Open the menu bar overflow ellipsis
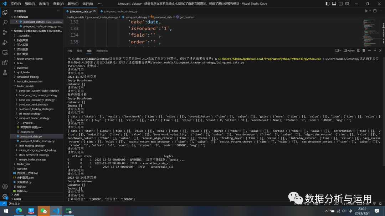Screen dimensions: 385x216 pos(99,4)
